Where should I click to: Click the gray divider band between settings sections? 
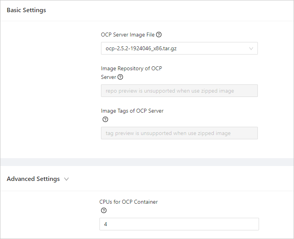click(x=147, y=162)
